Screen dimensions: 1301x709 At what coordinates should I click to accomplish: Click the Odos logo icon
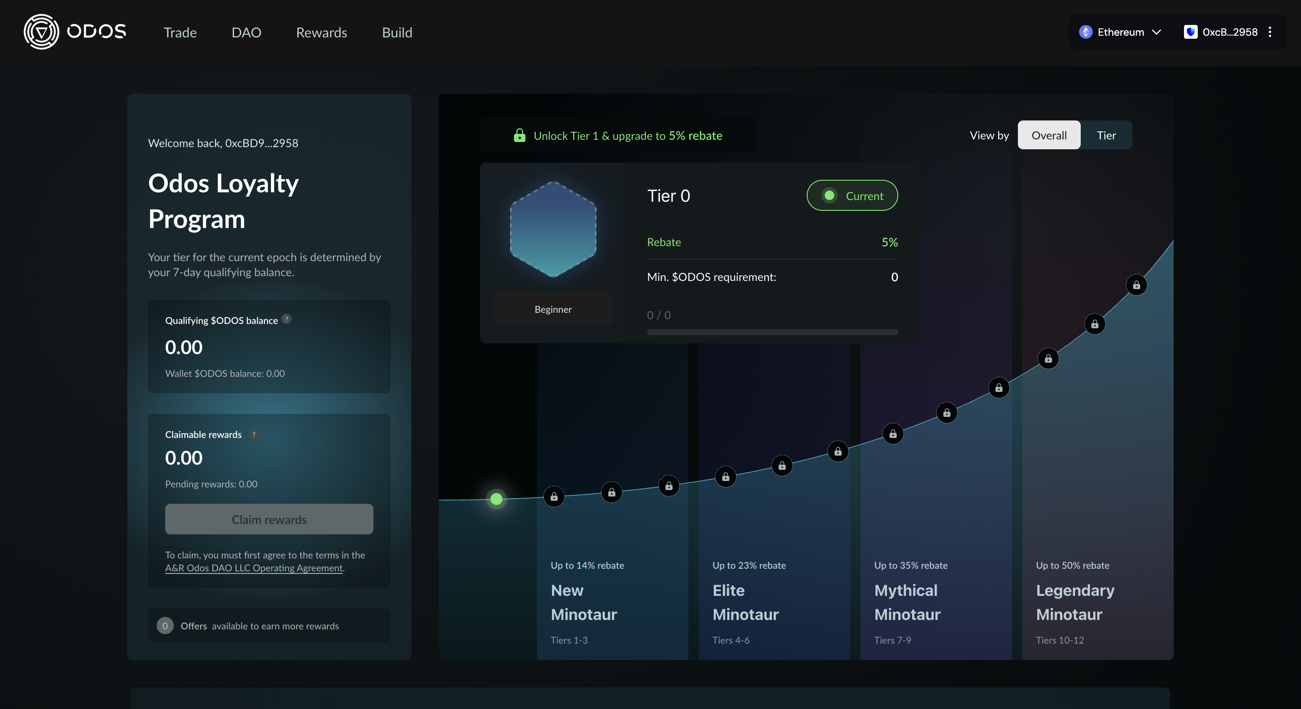(x=41, y=32)
